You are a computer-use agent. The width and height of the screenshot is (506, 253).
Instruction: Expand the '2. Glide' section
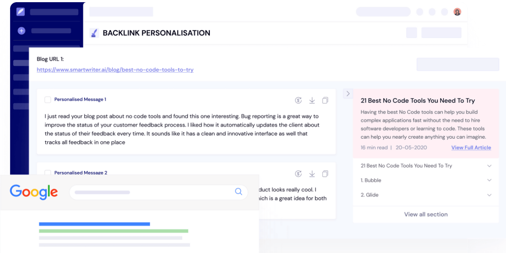tap(489, 195)
